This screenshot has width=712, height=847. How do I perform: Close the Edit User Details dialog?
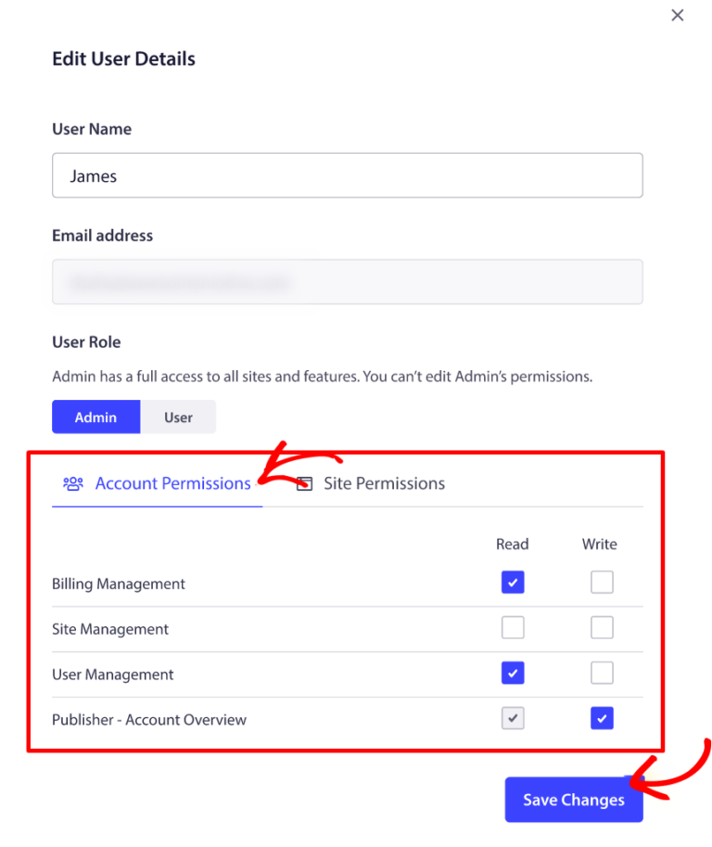pyautogui.click(x=677, y=15)
